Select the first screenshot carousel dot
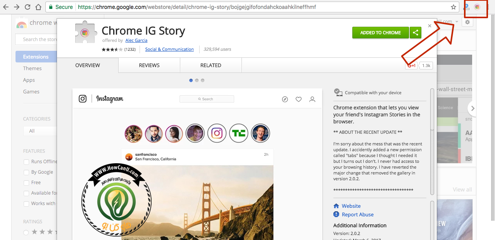 (191, 80)
